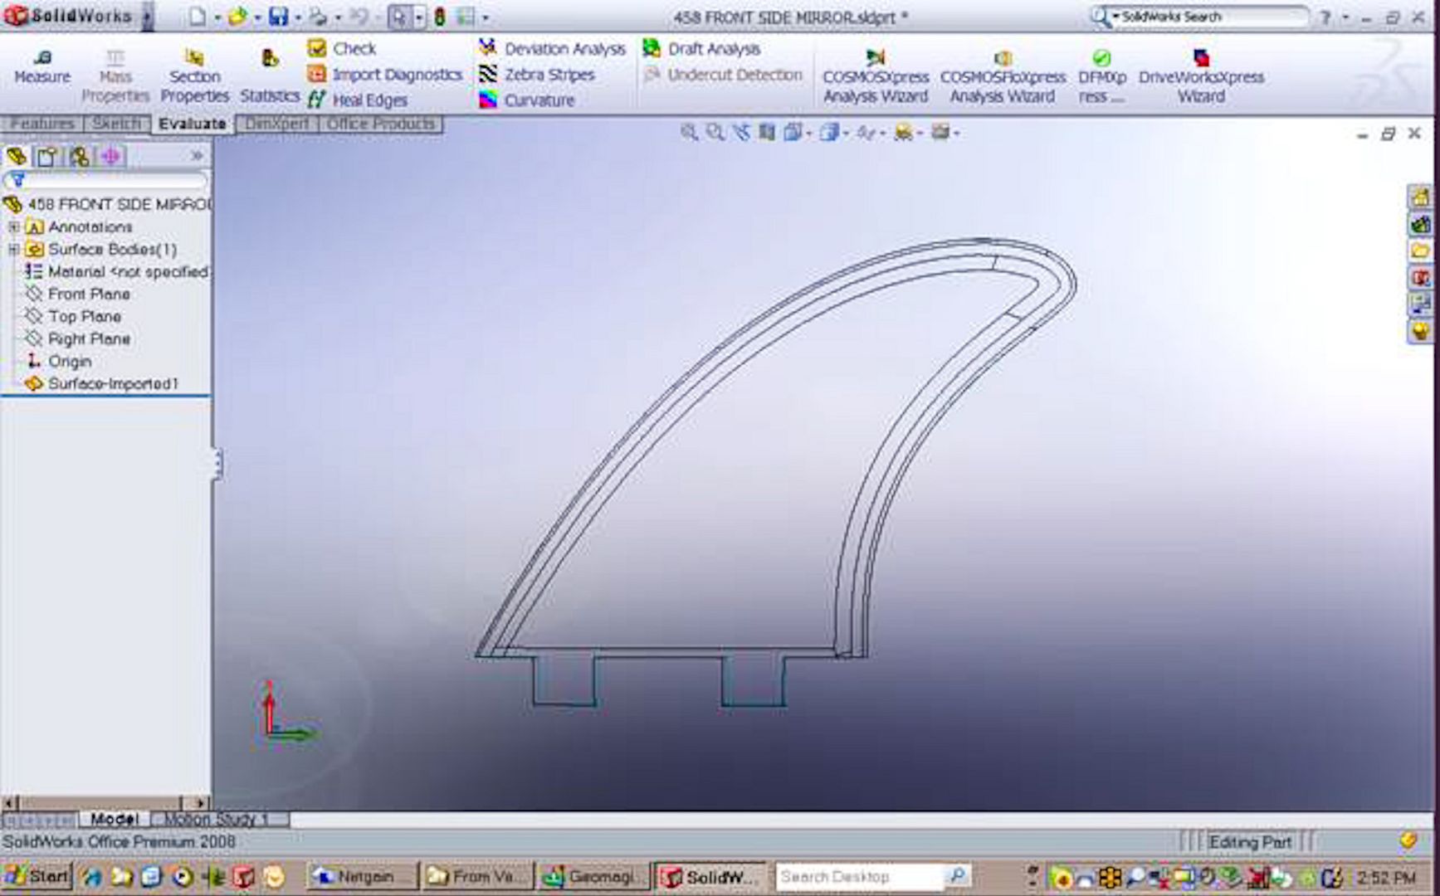Expand the Annotations folder
The width and height of the screenshot is (1440, 896).
(13, 226)
